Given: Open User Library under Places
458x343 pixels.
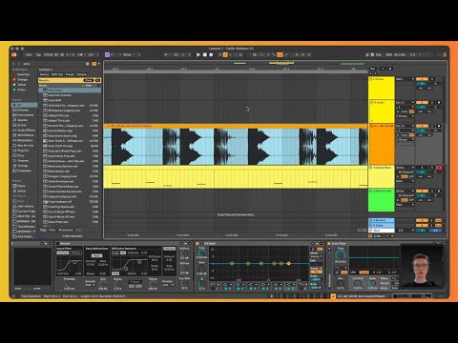Looking at the screenshot, I should click(x=25, y=206).
